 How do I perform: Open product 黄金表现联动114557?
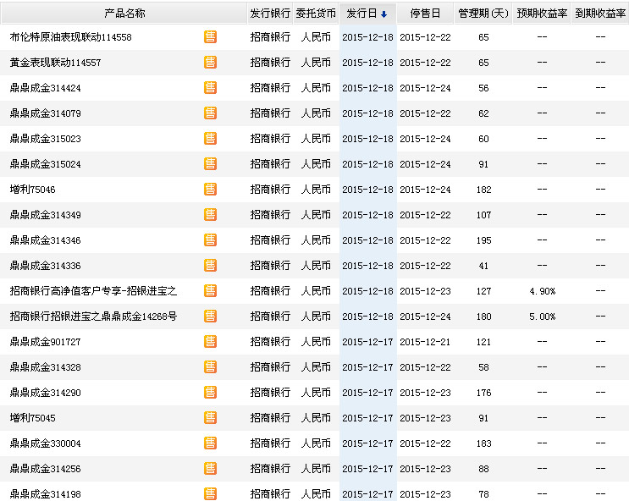[x=55, y=63]
